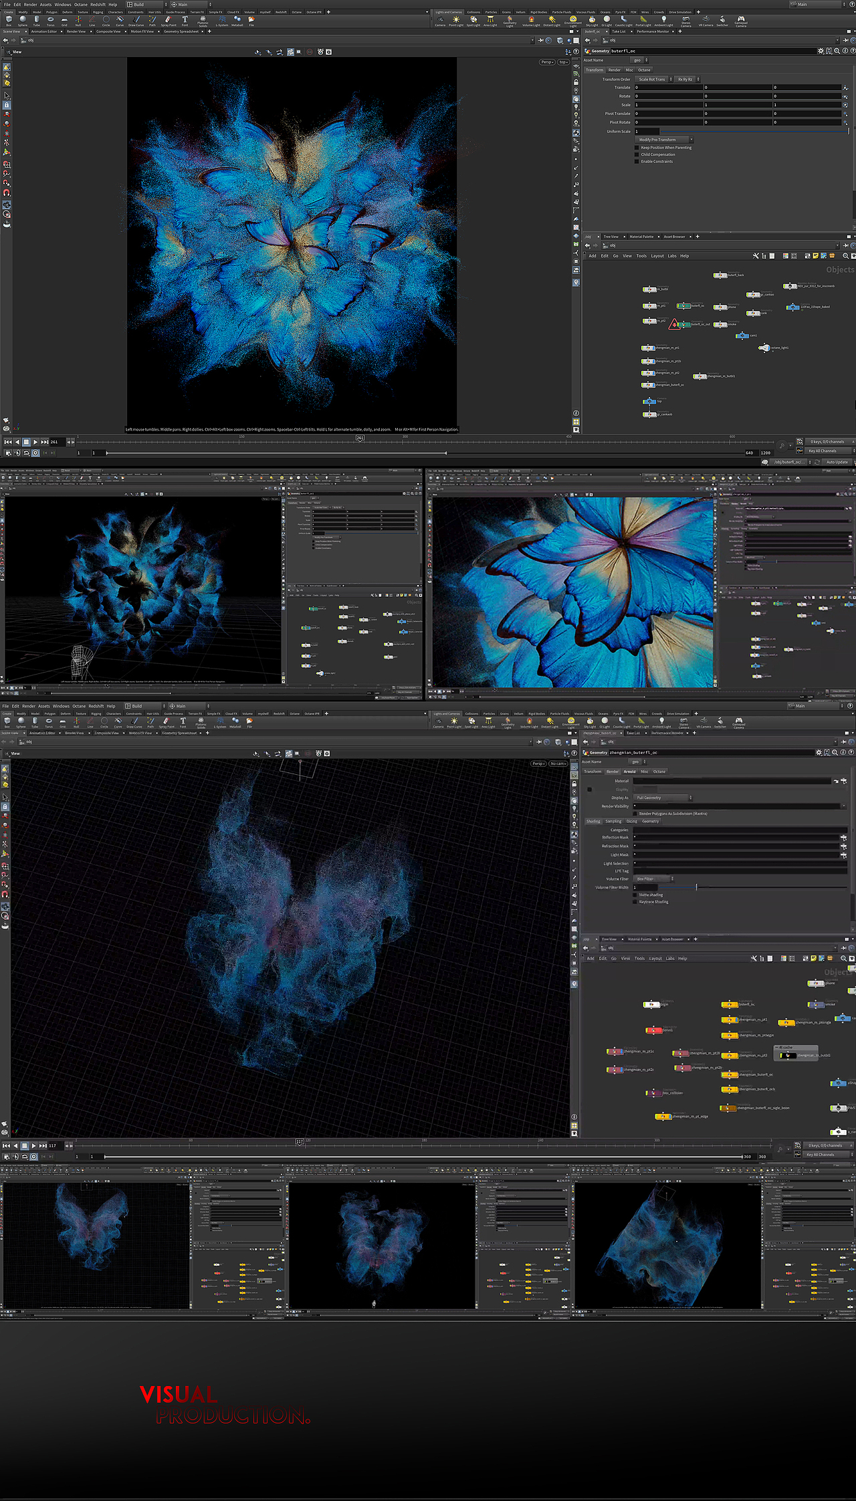Open the Render menu in upper Houdini window
Screen dimensions: 856x1501
(31, 4)
